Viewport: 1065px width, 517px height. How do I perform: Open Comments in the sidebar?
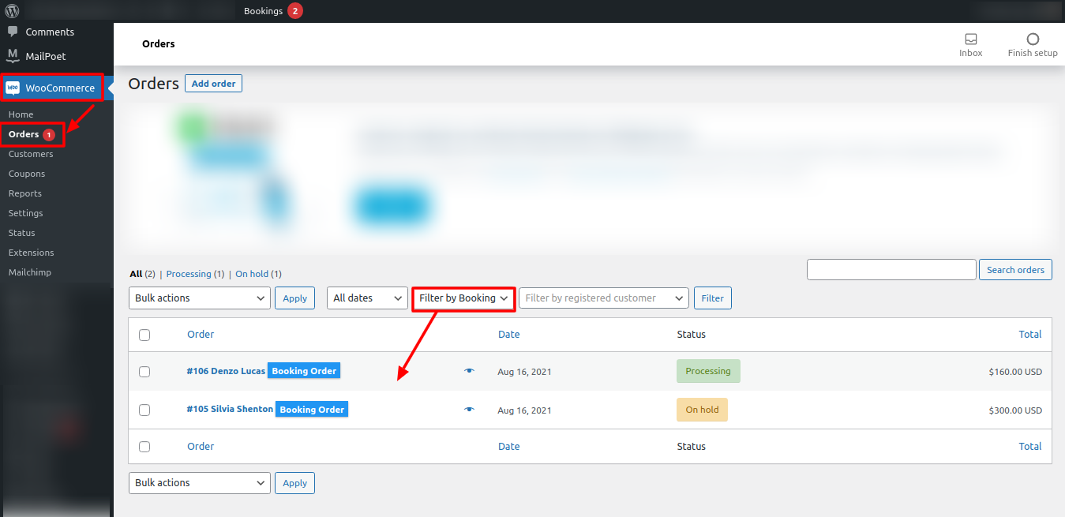(50, 32)
